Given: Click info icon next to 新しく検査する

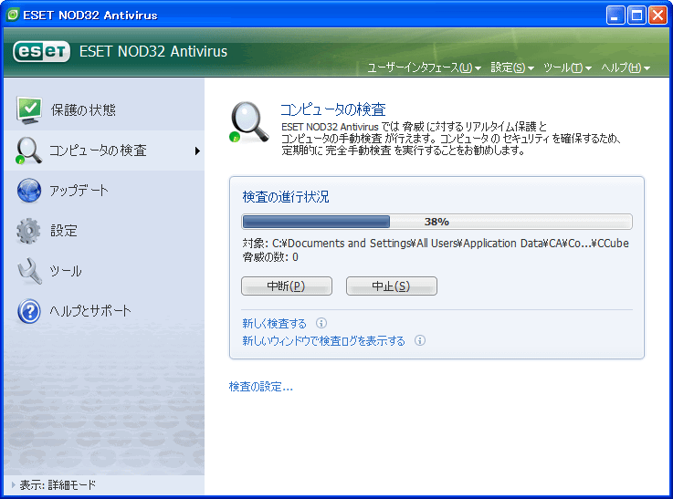Looking at the screenshot, I should tap(321, 323).
